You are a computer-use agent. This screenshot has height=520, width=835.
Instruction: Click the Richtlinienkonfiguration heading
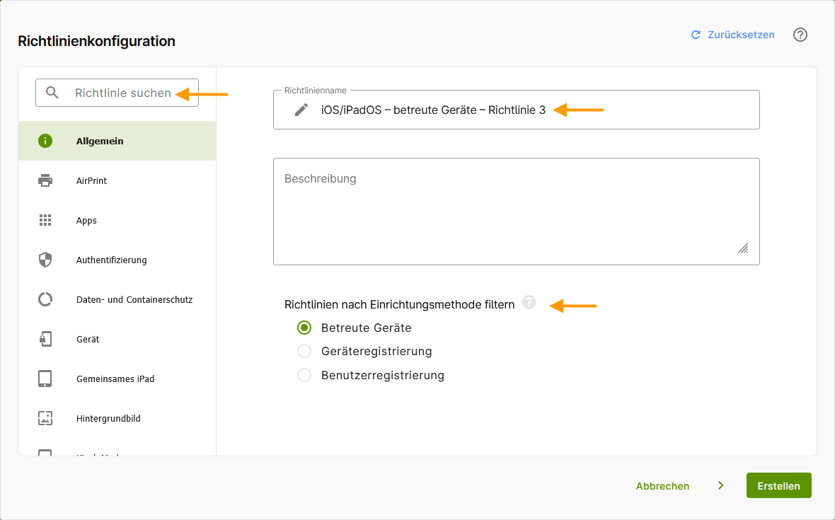pos(96,41)
